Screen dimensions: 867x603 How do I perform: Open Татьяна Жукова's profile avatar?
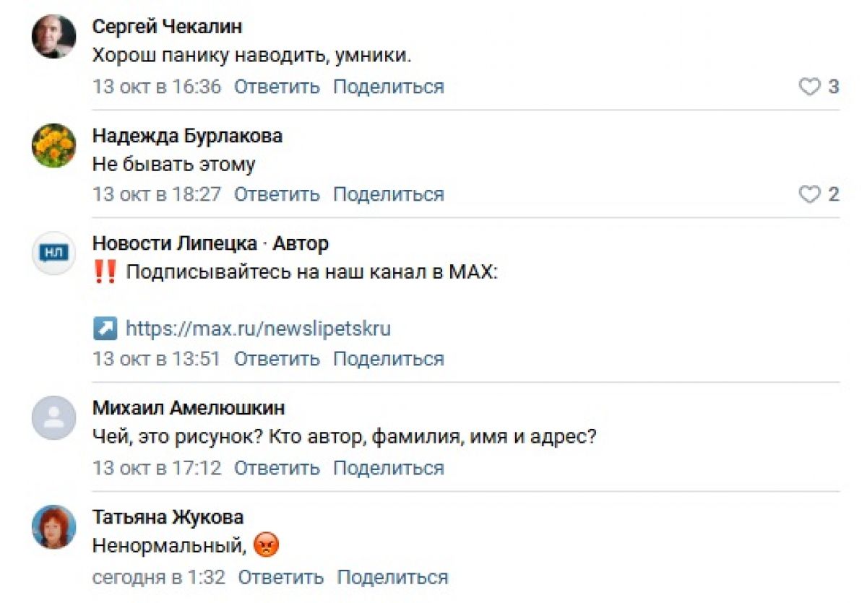click(54, 526)
